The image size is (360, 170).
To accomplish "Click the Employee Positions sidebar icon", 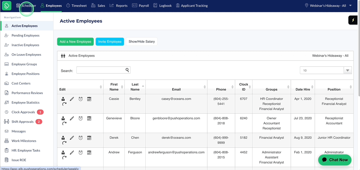I will (x=7, y=74).
